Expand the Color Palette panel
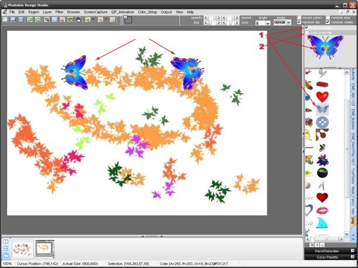Viewport: 358px width, 268px height. (331, 256)
